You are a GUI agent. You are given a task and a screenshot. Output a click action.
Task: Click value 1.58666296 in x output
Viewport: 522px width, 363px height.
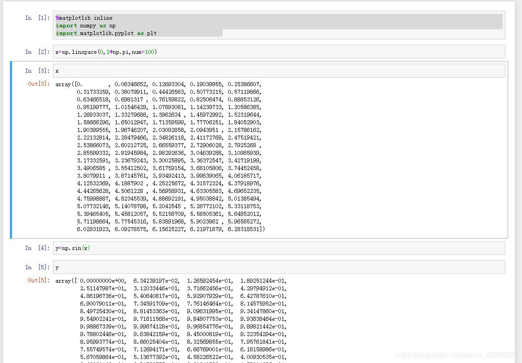pos(92,122)
